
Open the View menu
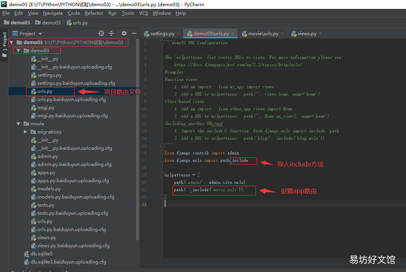[x=33, y=13]
